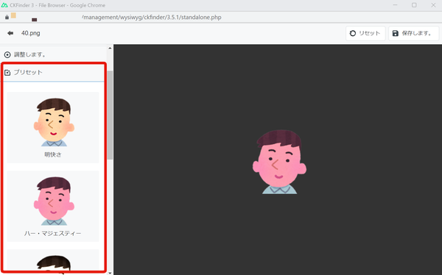Click the 明快さ preset label
Image resolution: width=442 pixels, height=275 pixels.
(x=53, y=154)
